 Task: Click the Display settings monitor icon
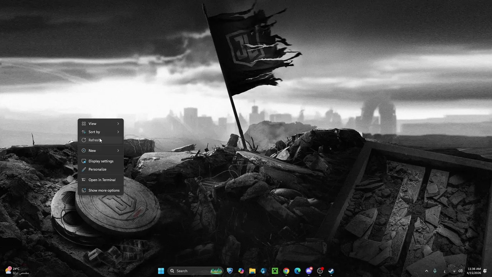tap(84, 161)
